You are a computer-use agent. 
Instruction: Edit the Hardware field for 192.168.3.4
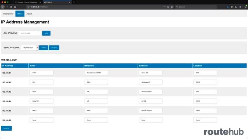coord(96,101)
